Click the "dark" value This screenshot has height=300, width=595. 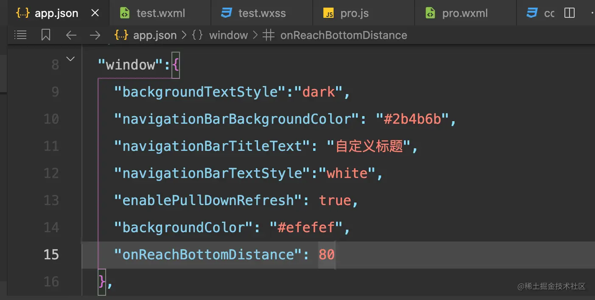pyautogui.click(x=318, y=92)
